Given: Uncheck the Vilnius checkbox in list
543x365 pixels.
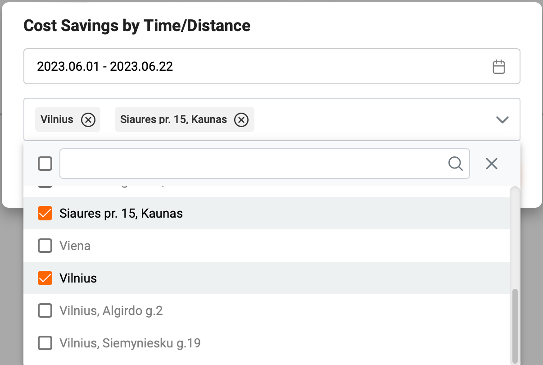Looking at the screenshot, I should tap(45, 278).
